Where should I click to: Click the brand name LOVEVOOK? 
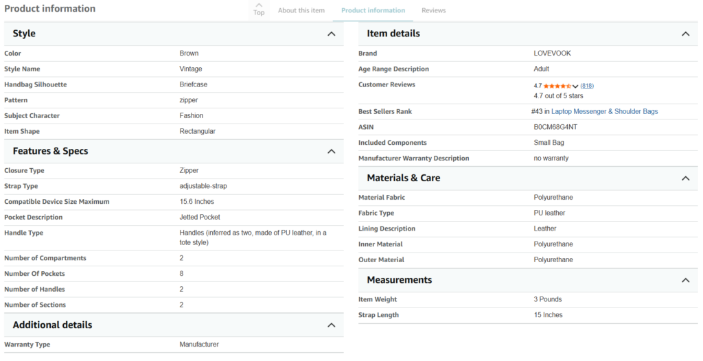pyautogui.click(x=552, y=53)
